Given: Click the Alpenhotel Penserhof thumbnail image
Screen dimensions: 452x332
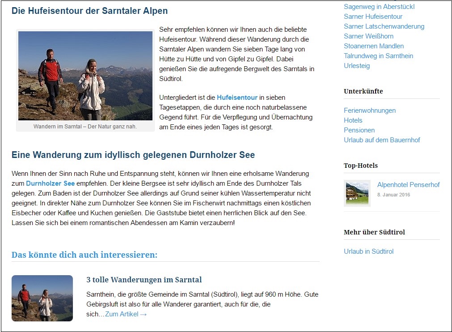Looking at the screenshot, I should (357, 193).
